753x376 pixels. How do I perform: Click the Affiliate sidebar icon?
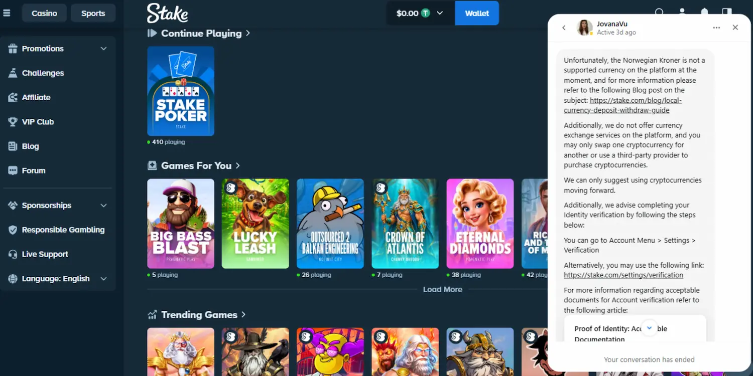click(13, 97)
